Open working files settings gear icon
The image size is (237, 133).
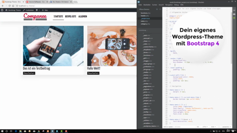[x=157, y=9]
